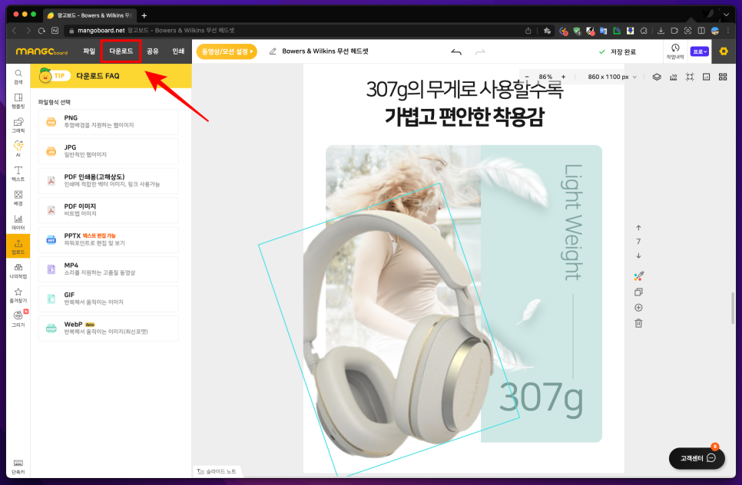Image resolution: width=742 pixels, height=485 pixels.
Task: Open the 나의작업 my work sidebar panel
Action: pyautogui.click(x=18, y=271)
